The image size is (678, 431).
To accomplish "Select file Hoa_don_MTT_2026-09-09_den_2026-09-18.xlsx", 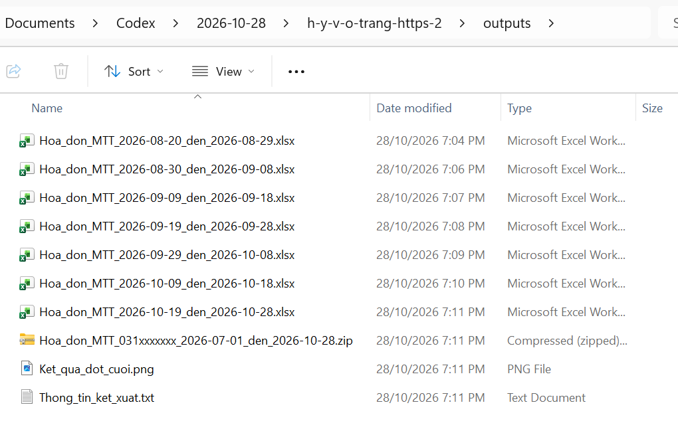I will [x=167, y=198].
